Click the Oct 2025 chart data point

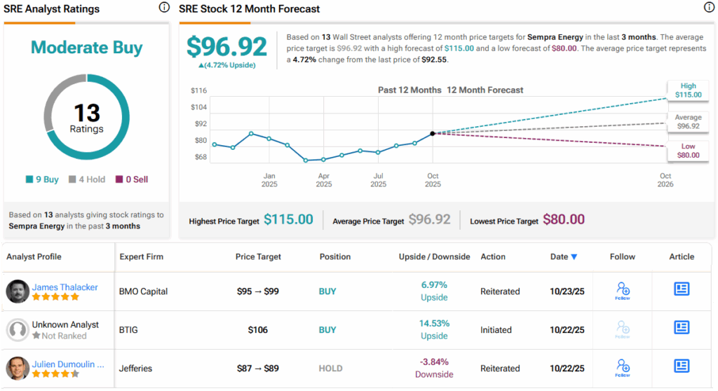[x=433, y=133]
